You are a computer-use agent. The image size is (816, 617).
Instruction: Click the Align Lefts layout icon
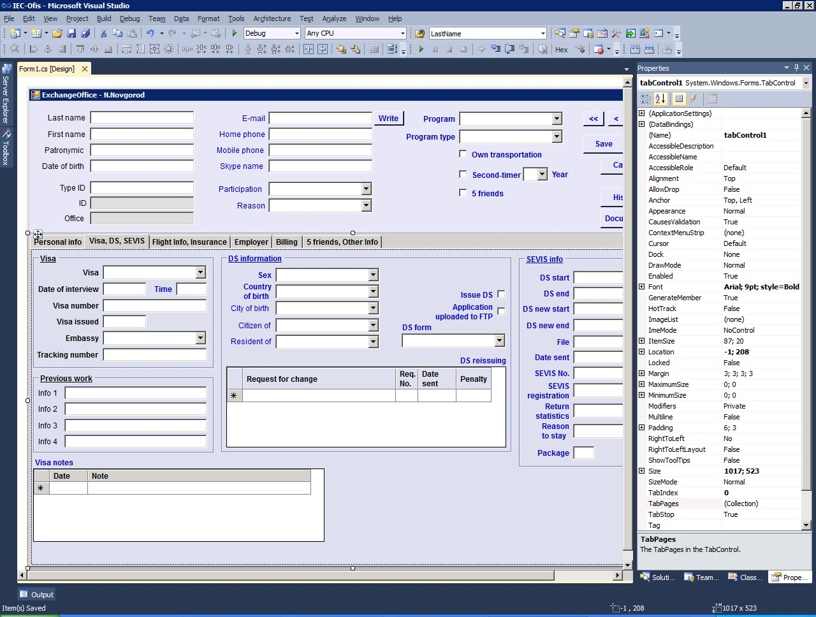[34, 49]
